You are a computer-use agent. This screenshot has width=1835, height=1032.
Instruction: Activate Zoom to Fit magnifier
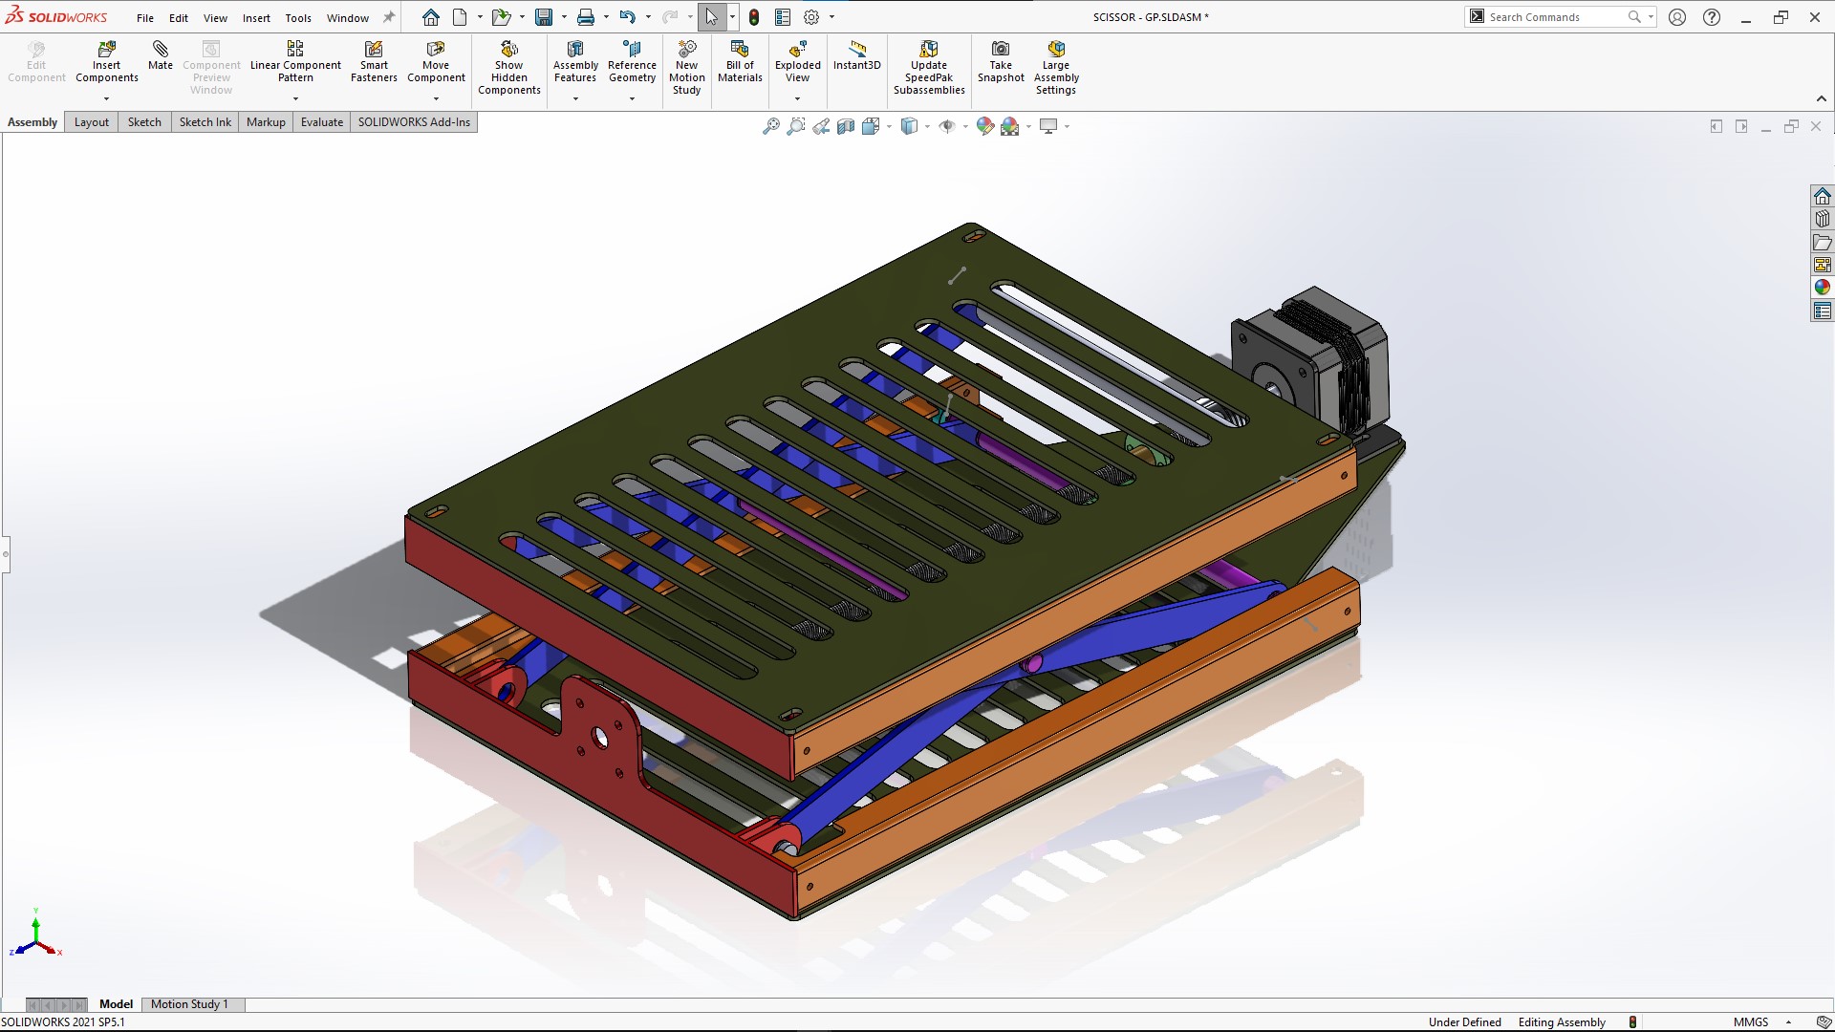(770, 126)
